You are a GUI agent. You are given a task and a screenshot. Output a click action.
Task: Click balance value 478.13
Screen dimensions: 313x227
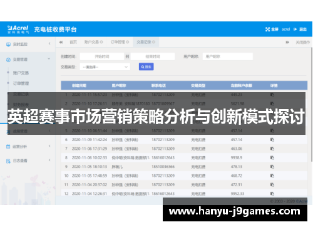click(237, 167)
